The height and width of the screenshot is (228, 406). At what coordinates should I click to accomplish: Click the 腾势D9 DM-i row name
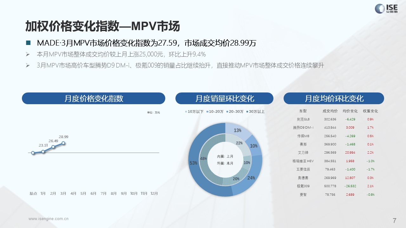[303, 128]
